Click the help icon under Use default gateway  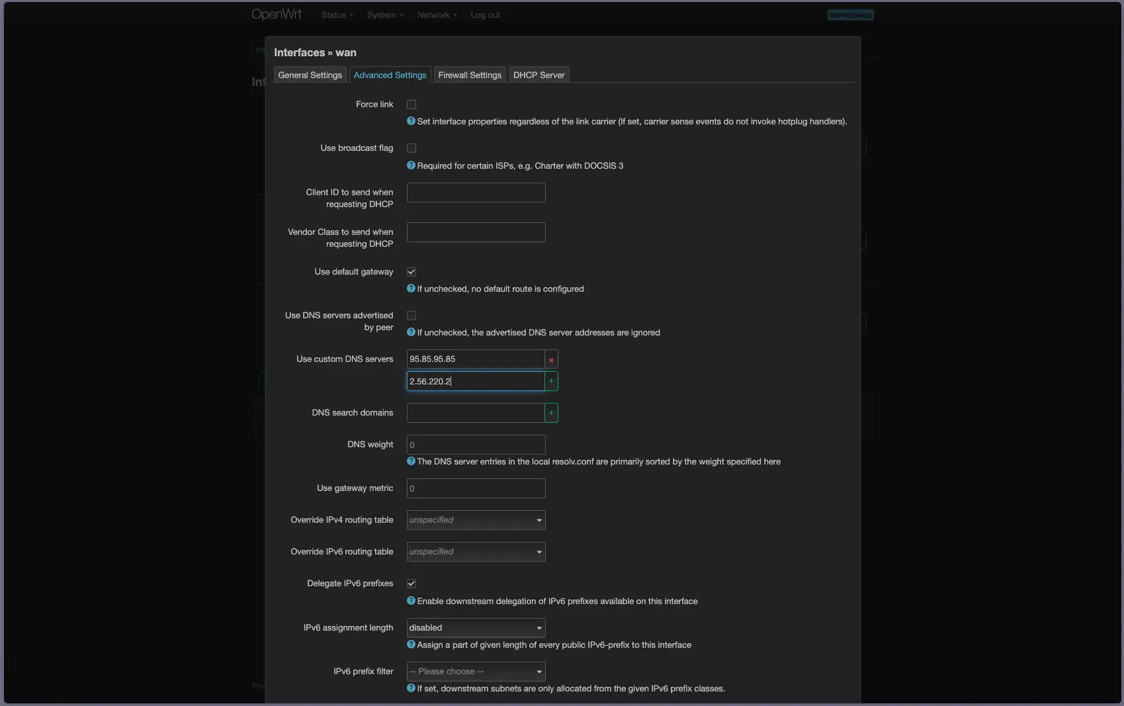(411, 288)
